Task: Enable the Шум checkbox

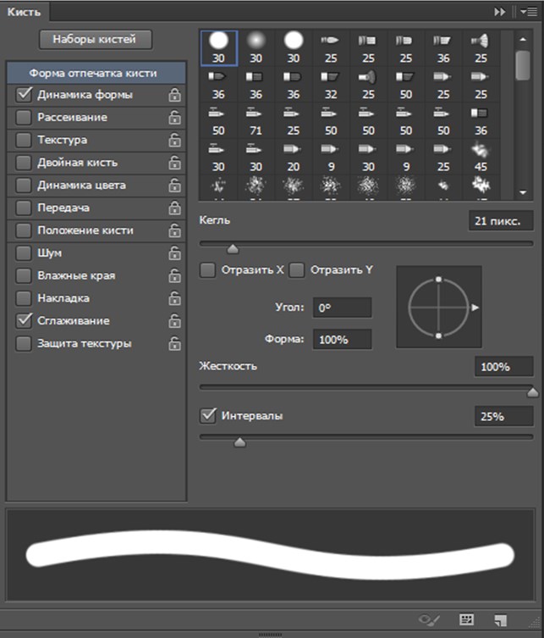Action: point(24,253)
